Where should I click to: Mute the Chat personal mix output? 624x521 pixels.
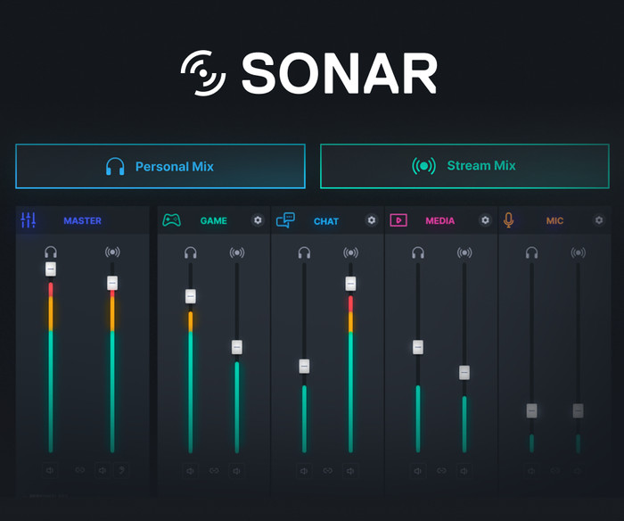304,470
